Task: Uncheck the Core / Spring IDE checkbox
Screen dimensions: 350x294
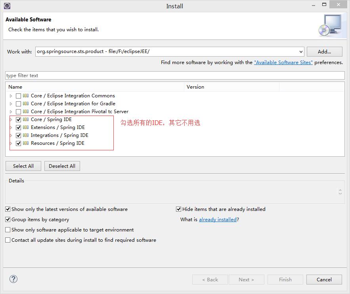Action: pos(19,119)
